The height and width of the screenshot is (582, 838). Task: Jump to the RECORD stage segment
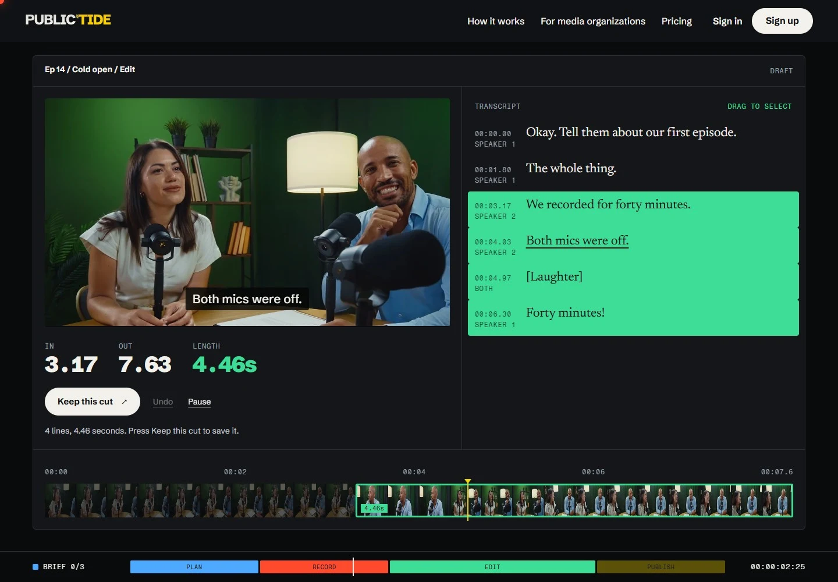324,567
